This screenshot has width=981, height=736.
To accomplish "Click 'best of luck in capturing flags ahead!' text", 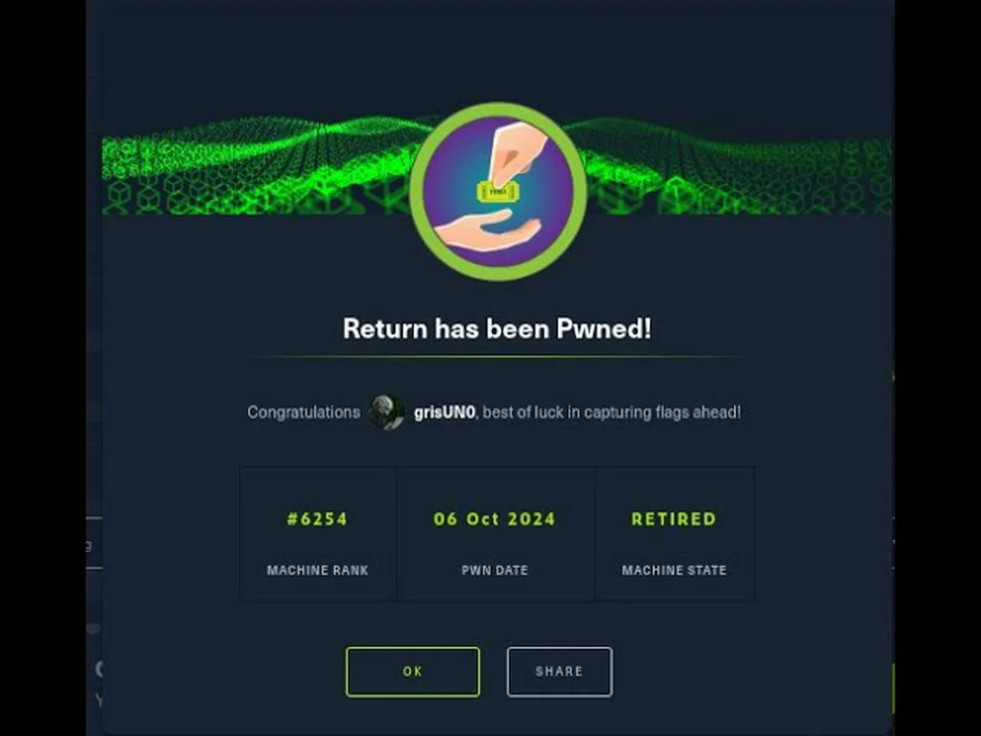I will pyautogui.click(x=612, y=412).
